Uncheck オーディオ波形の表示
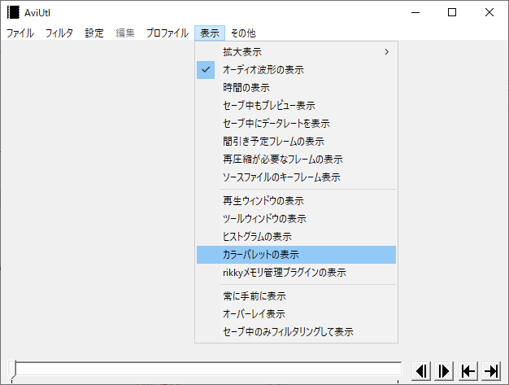This screenshot has width=509, height=385. pyautogui.click(x=297, y=70)
